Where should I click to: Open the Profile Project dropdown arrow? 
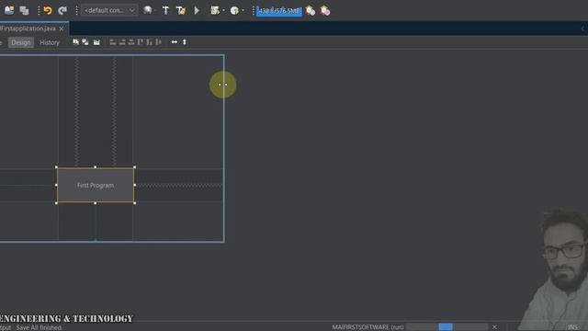pyautogui.click(x=243, y=10)
